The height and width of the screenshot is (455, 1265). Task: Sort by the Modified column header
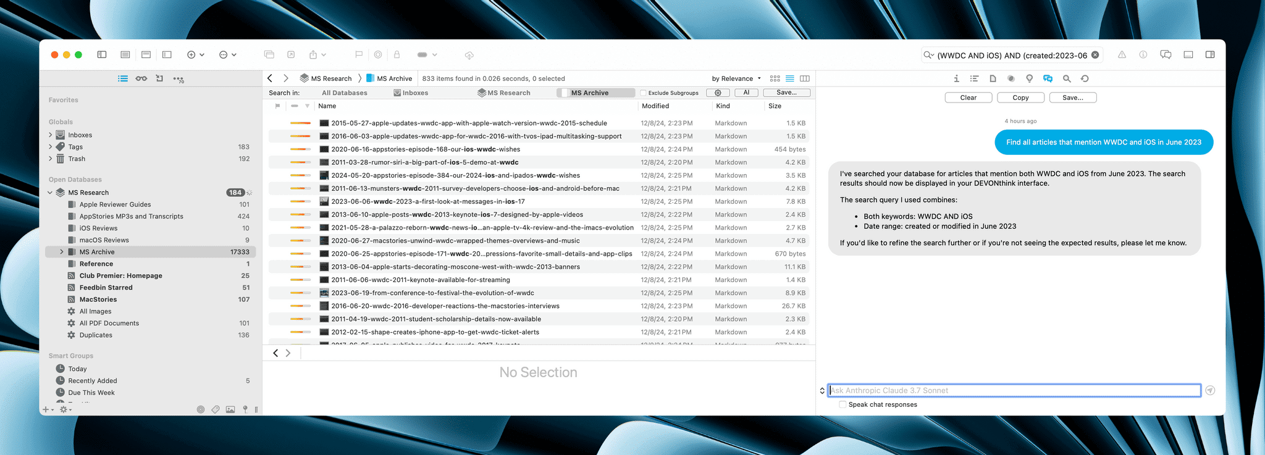coord(655,106)
